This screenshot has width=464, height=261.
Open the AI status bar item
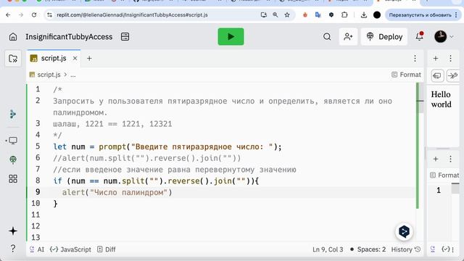click(x=37, y=249)
